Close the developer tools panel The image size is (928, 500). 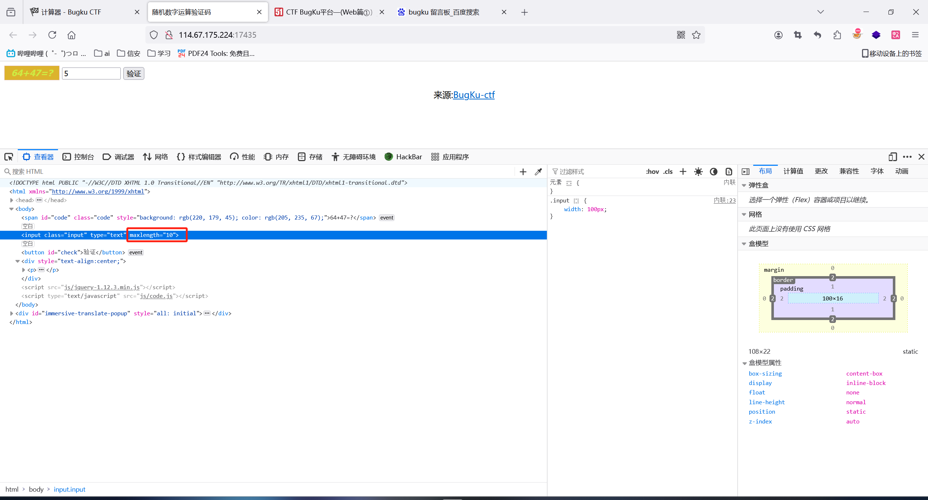tap(921, 157)
